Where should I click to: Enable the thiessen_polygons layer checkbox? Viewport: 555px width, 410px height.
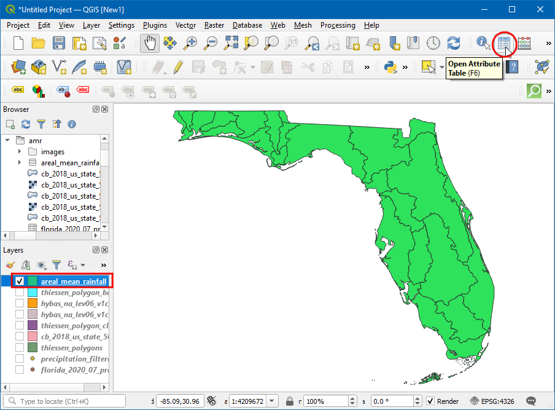tap(20, 348)
